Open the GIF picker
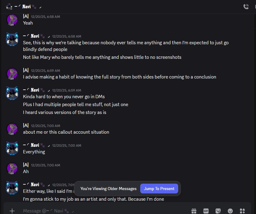256x214 pixels. [206, 211]
